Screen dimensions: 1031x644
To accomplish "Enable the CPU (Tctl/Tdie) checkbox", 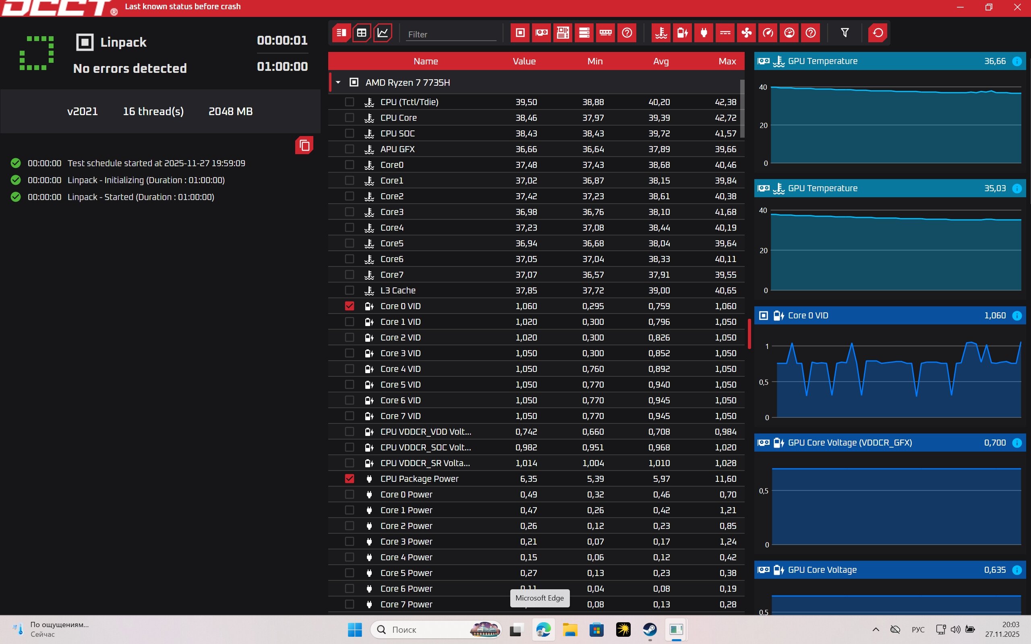I will [349, 102].
